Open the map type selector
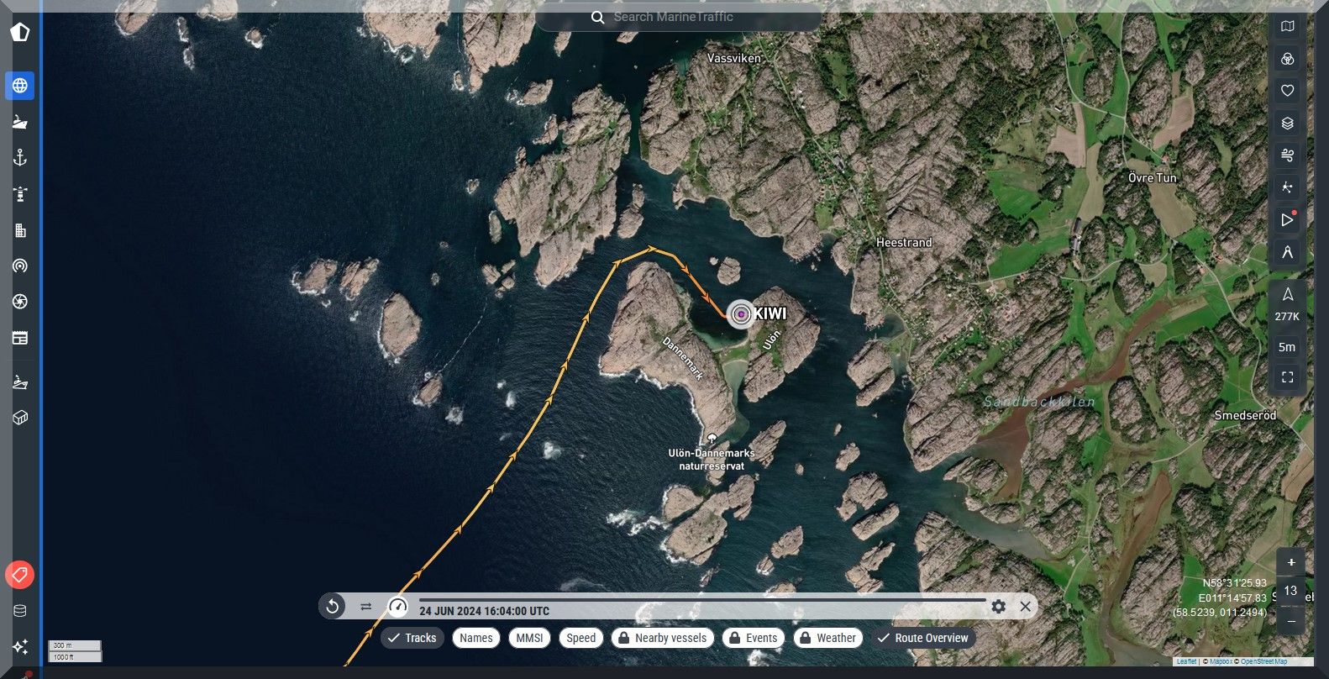The width and height of the screenshot is (1329, 679). (x=1287, y=27)
